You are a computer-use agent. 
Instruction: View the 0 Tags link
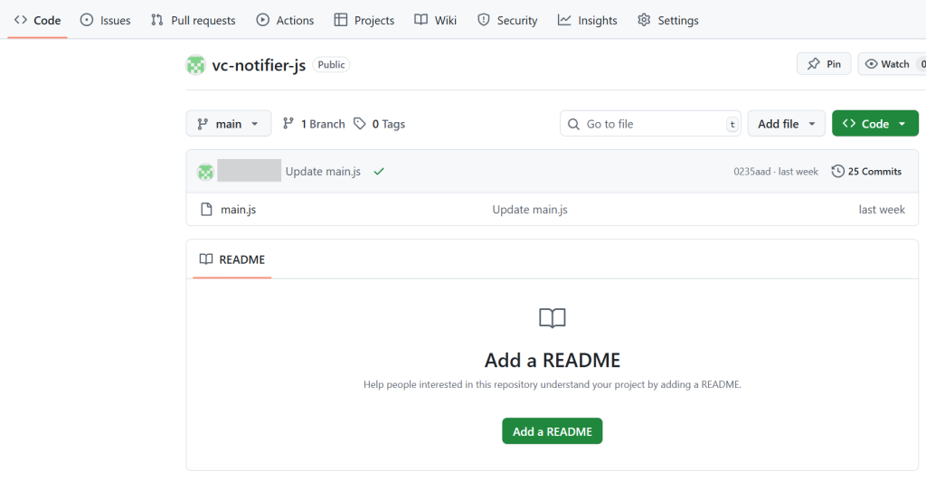pos(379,124)
